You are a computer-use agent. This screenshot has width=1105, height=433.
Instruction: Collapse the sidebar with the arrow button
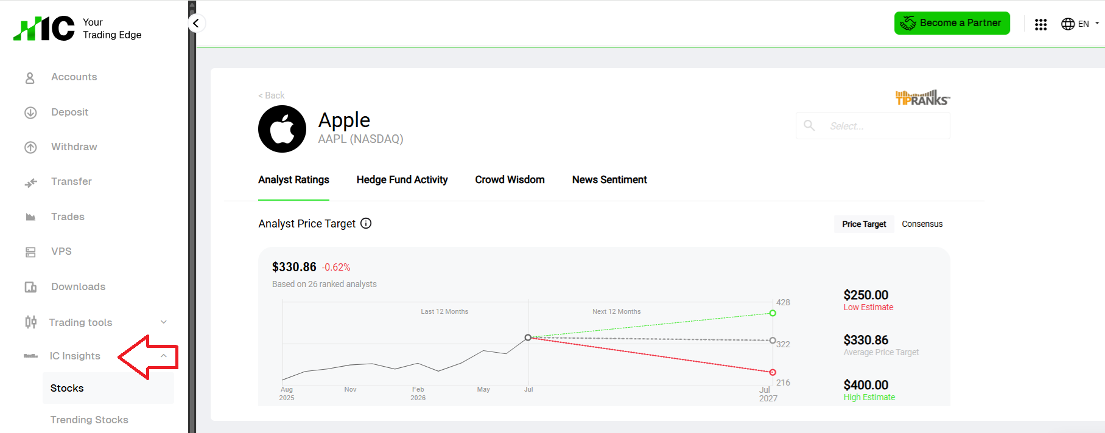pos(196,24)
